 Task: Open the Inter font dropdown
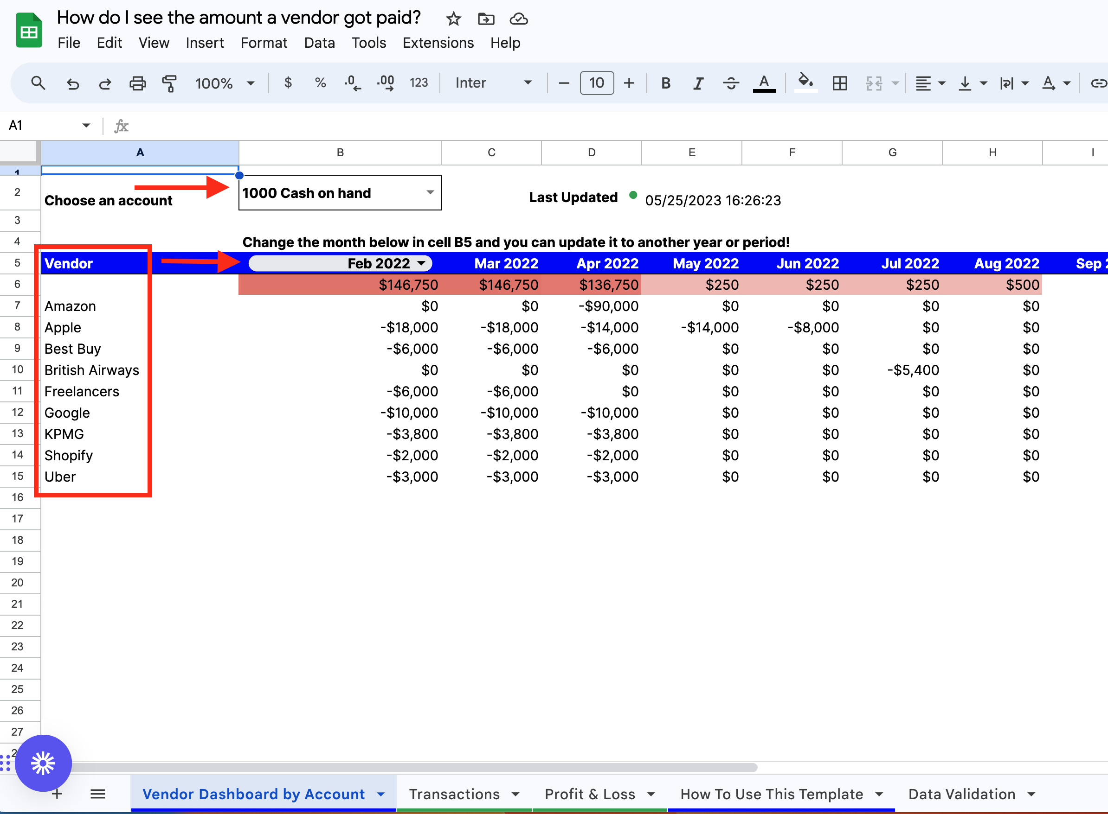[x=494, y=83]
